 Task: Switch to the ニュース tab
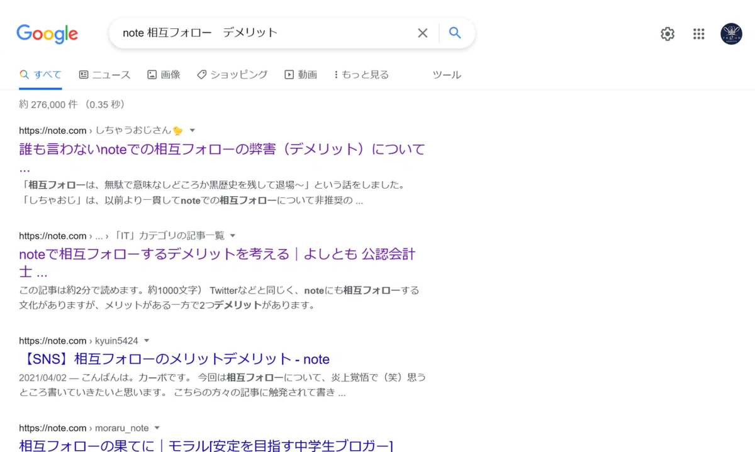104,75
